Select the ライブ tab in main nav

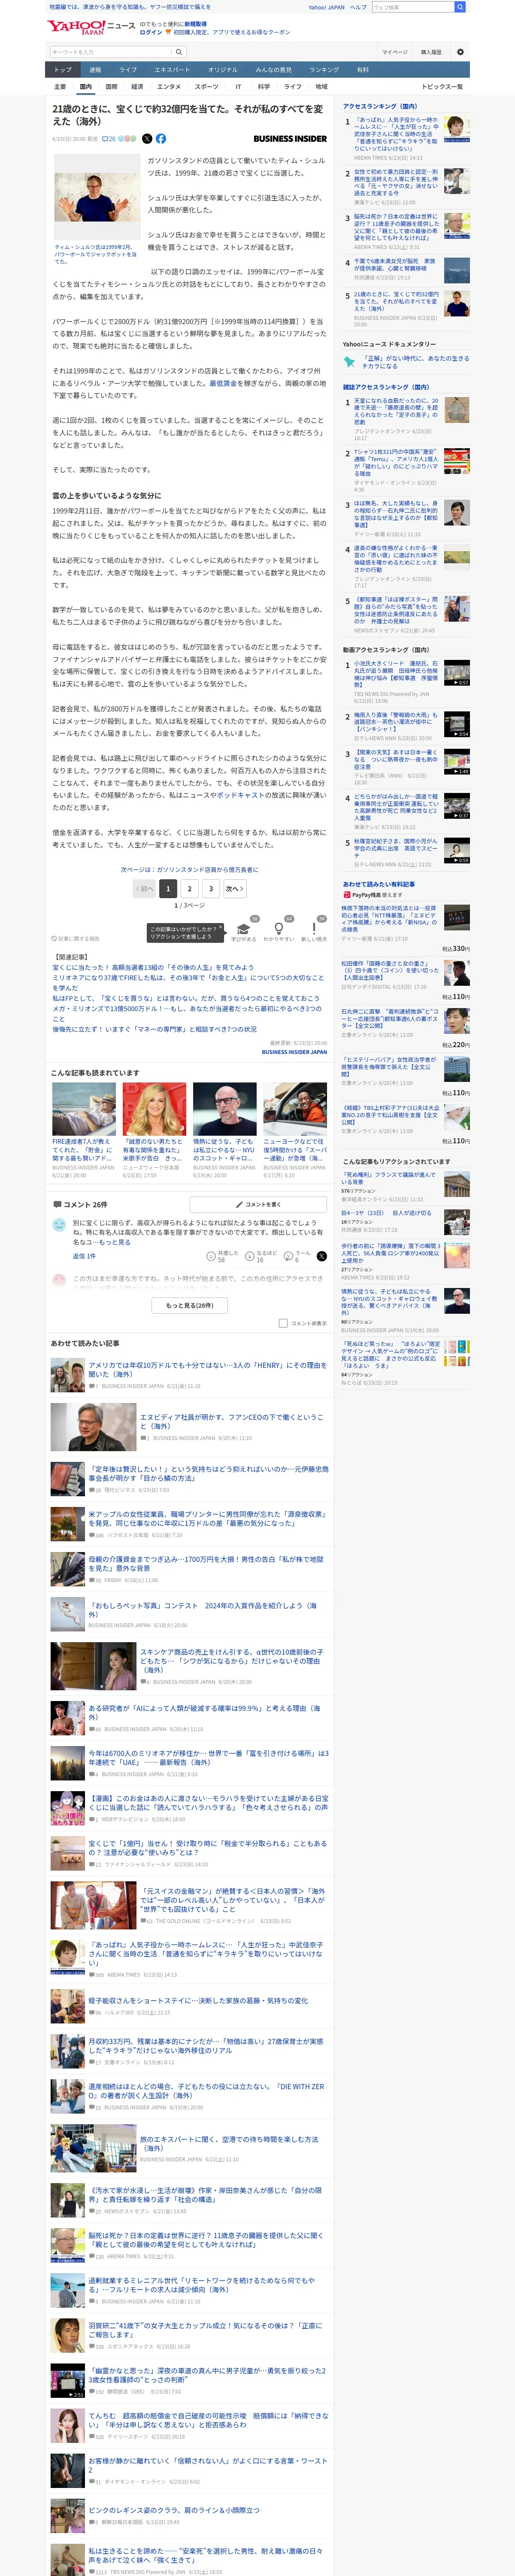click(128, 70)
